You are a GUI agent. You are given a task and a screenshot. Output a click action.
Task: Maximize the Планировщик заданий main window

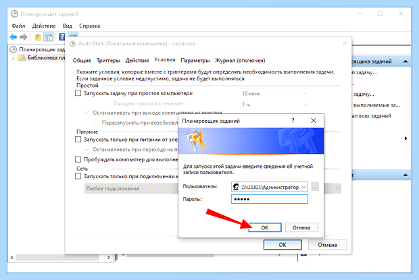pyautogui.click(x=380, y=14)
